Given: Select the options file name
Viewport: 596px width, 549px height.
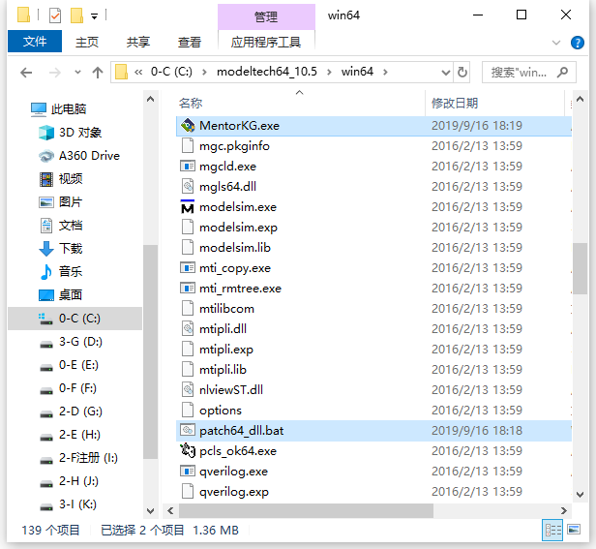Looking at the screenshot, I should pyautogui.click(x=221, y=411).
